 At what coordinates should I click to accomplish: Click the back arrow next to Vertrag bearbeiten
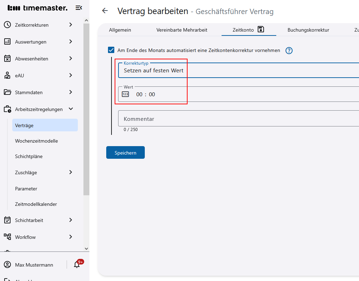105,11
